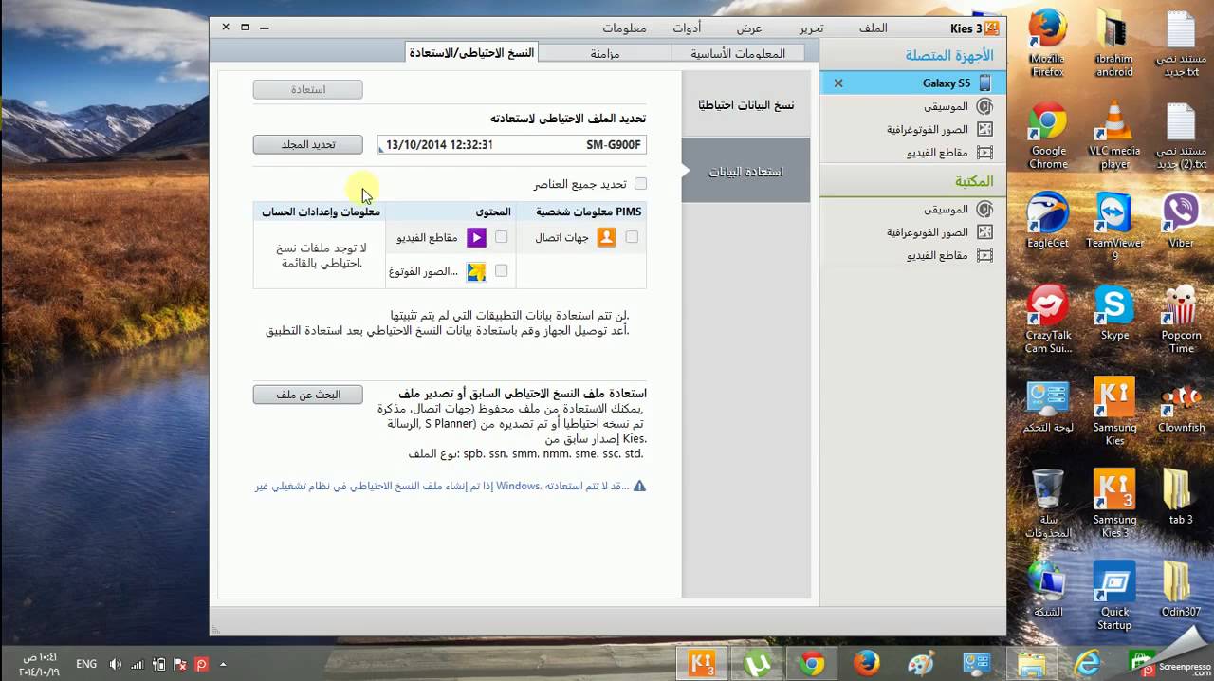Open uTorrent from the taskbar
The image size is (1214, 681).
pyautogui.click(x=758, y=663)
